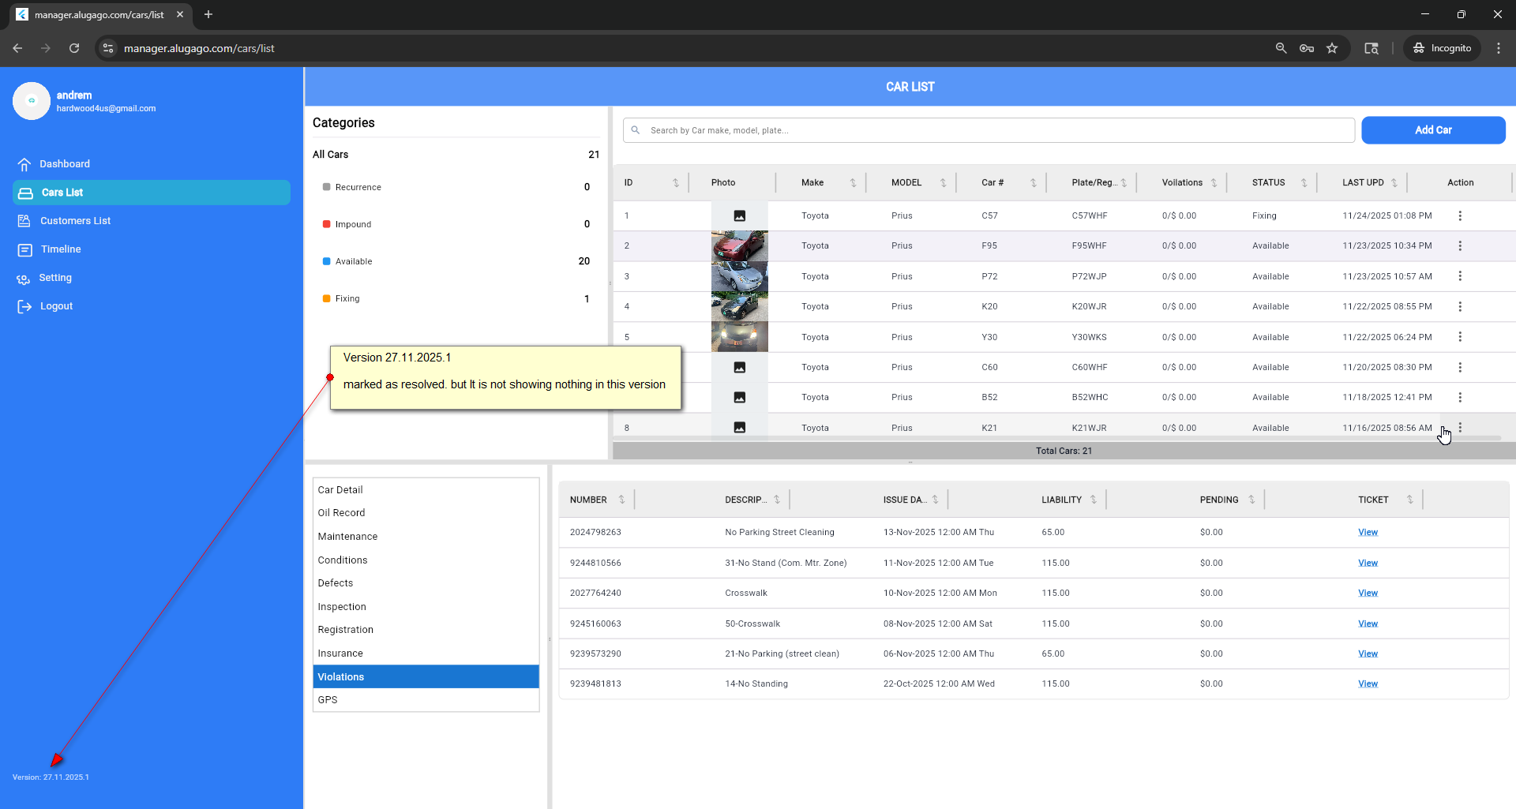Select the Oil Record tab
Viewport: 1516px width, 809px height.
coord(341,513)
